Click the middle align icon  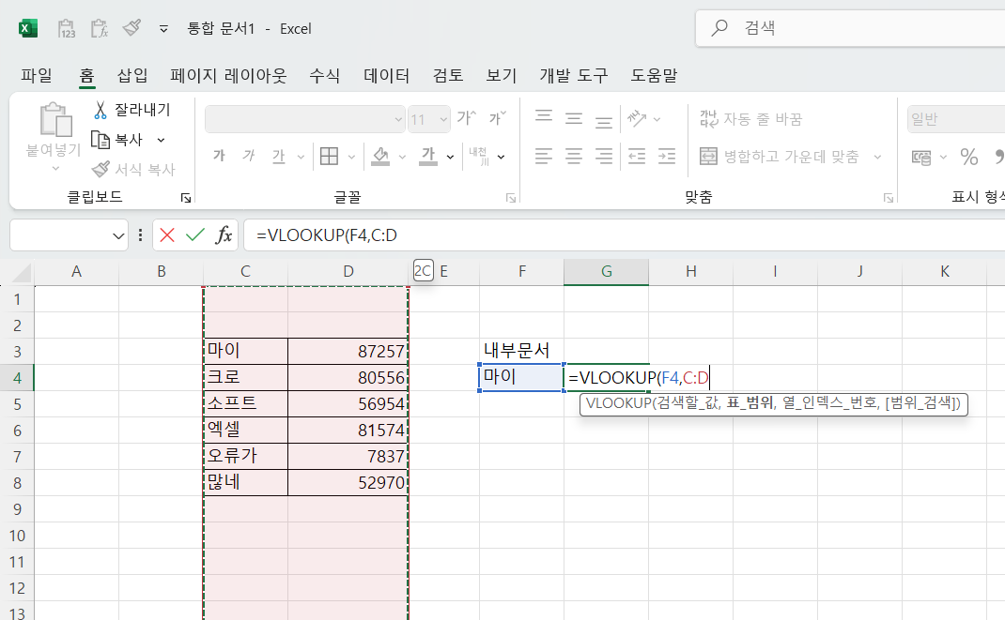574,118
